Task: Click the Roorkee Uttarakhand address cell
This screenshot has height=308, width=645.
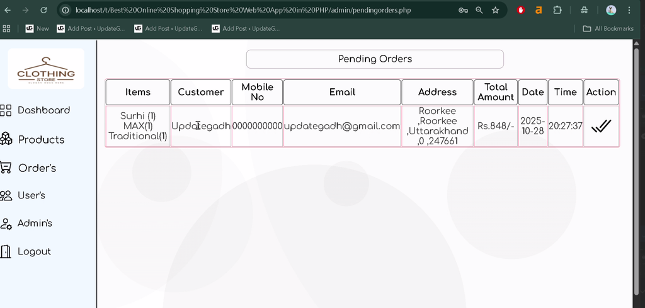Action: tap(437, 126)
